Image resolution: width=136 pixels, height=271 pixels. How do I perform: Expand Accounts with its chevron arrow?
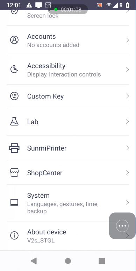pyautogui.click(x=128, y=40)
